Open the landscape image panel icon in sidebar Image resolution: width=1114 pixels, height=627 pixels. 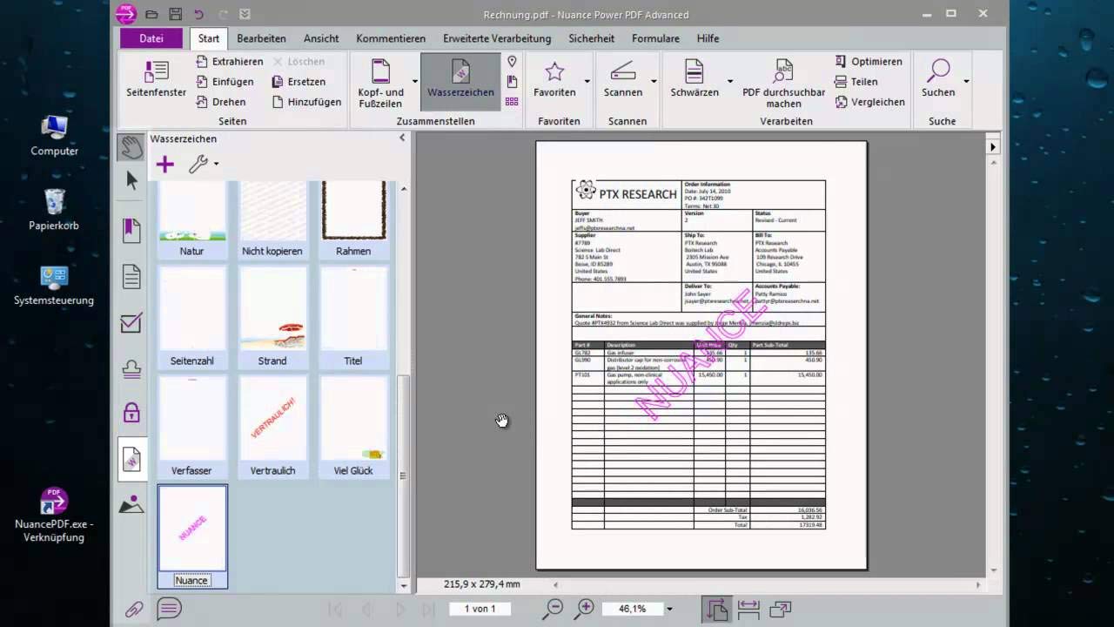pos(131,504)
